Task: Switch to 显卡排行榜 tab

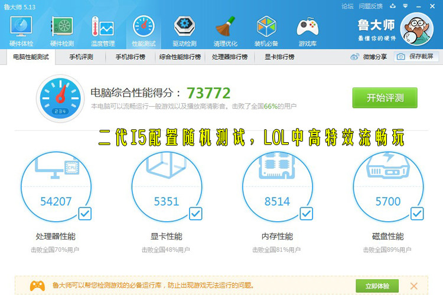Action: click(279, 57)
